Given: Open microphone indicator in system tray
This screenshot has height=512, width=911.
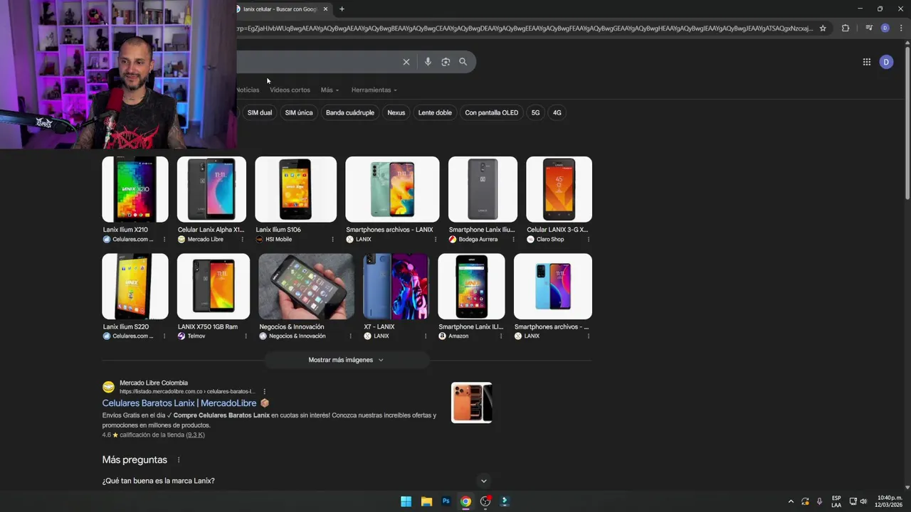Looking at the screenshot, I should 819,501.
